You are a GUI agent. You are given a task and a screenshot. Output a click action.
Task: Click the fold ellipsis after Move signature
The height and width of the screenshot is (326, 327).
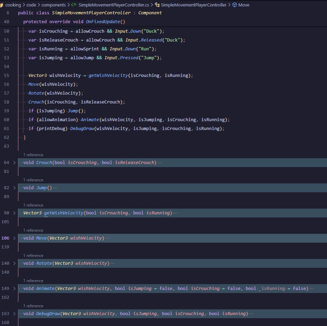click(x=107, y=238)
